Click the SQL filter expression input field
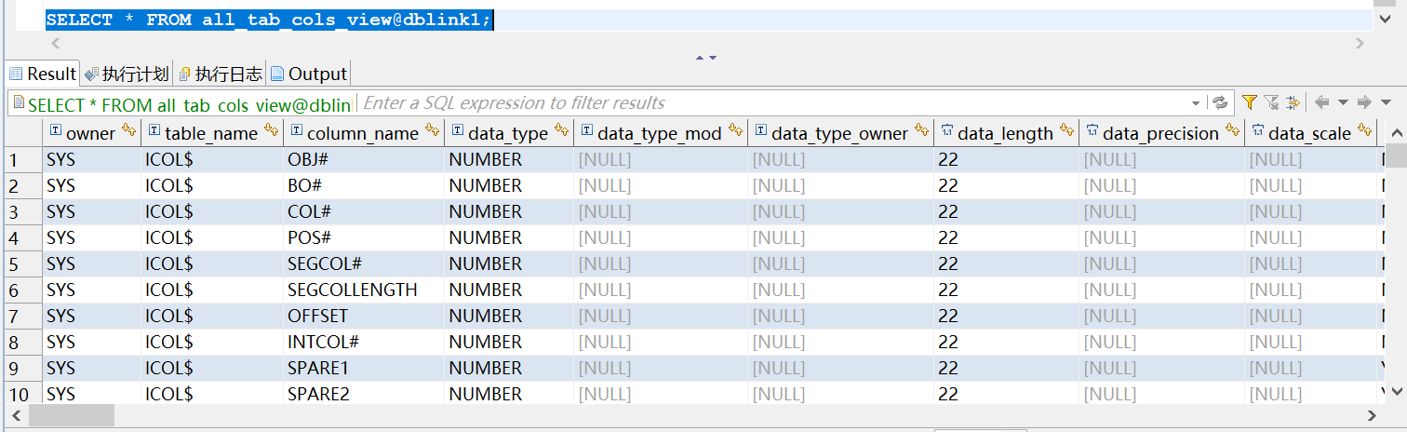 772,102
